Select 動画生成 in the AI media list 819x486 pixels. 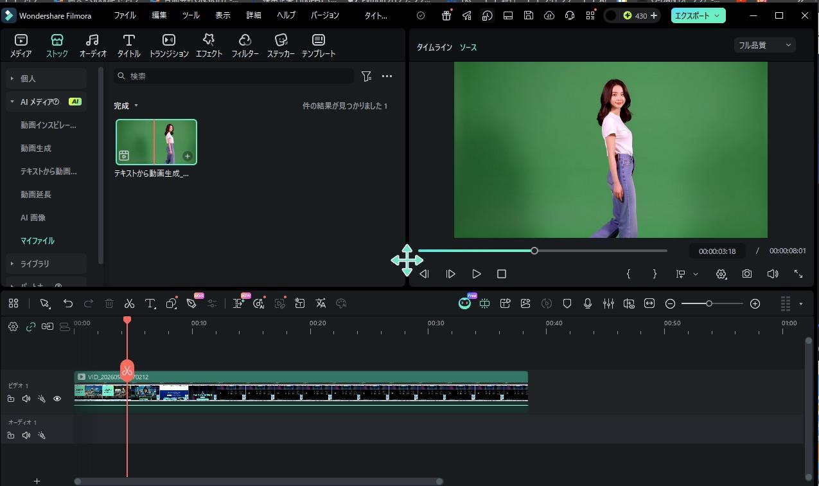click(x=36, y=148)
